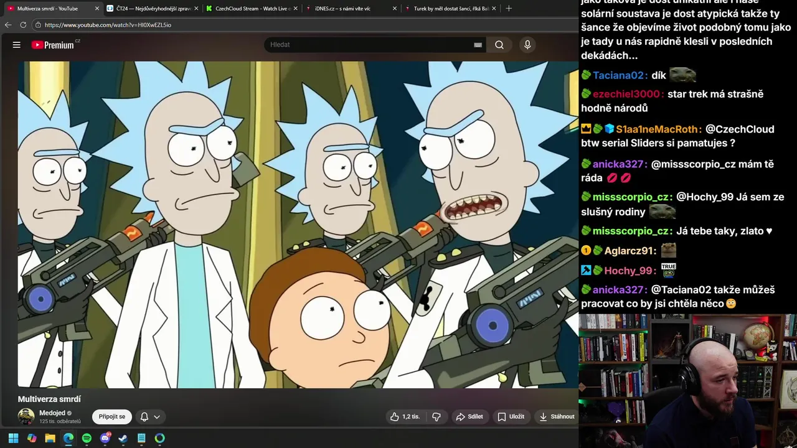Click the streamer webcam overlay
The height and width of the screenshot is (448, 797).
point(687,381)
